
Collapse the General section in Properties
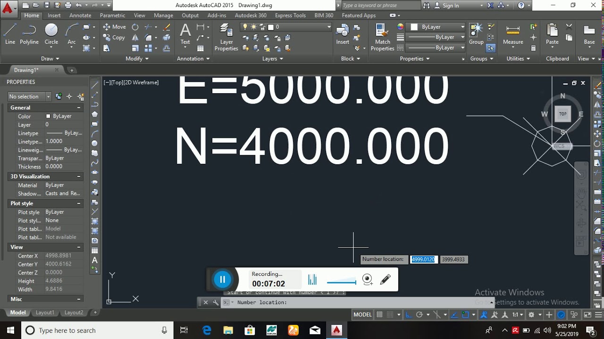[x=78, y=108]
